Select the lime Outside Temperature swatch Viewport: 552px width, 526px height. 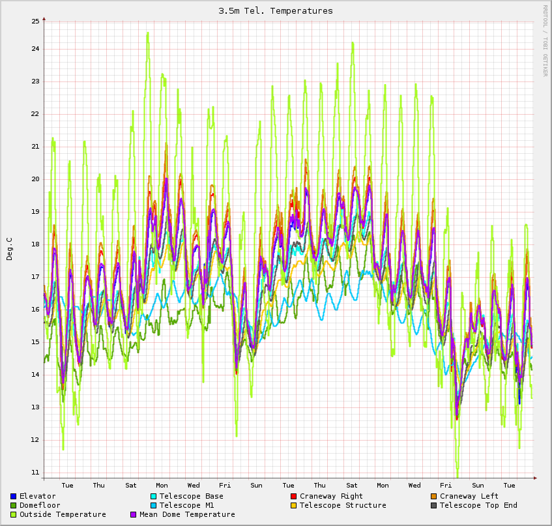(14, 514)
